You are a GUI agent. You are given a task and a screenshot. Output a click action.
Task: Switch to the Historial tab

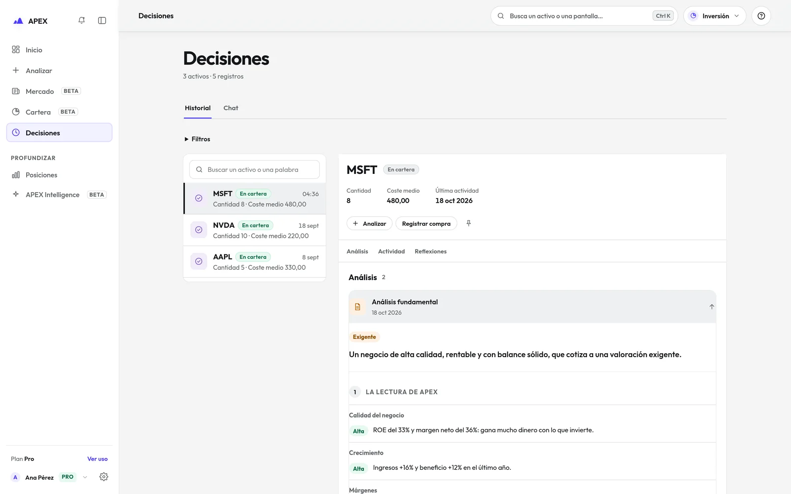point(198,108)
